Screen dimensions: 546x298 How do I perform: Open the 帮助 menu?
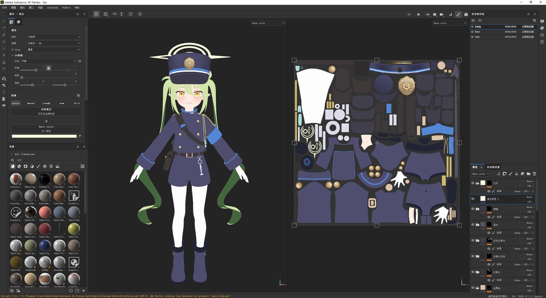[77, 8]
